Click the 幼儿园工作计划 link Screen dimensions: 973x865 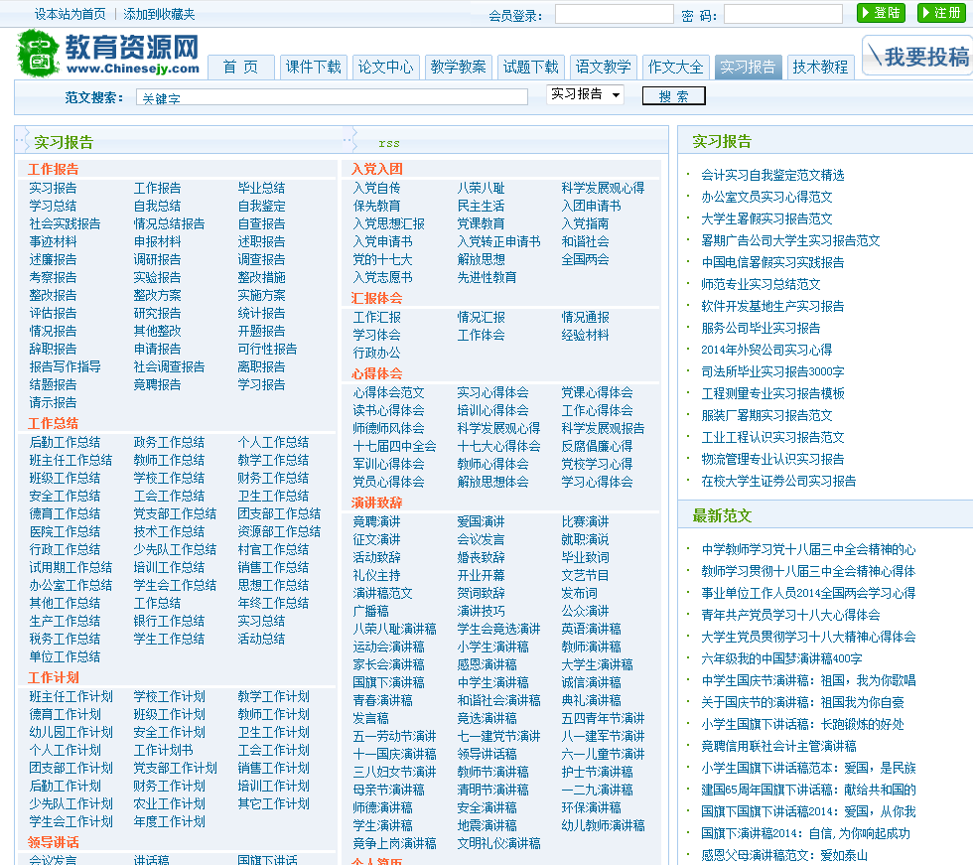pos(70,733)
